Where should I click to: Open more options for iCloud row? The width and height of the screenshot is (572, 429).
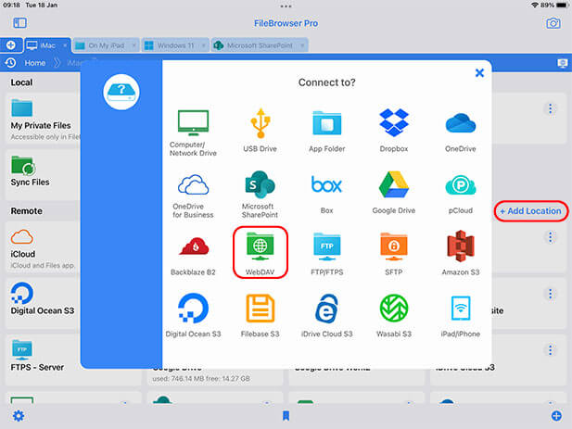coord(550,237)
